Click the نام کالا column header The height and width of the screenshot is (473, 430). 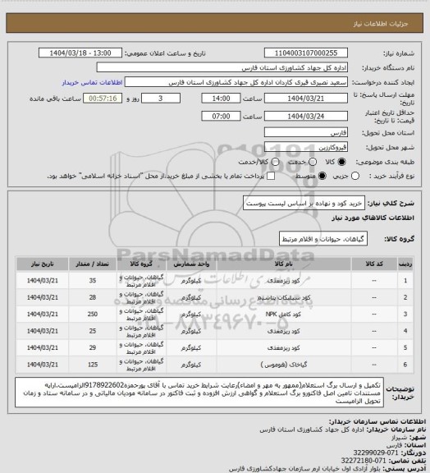point(283,264)
